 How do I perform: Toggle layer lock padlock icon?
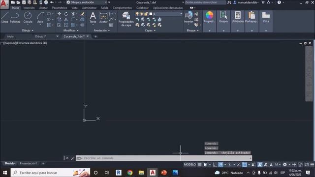(x=146, y=14)
